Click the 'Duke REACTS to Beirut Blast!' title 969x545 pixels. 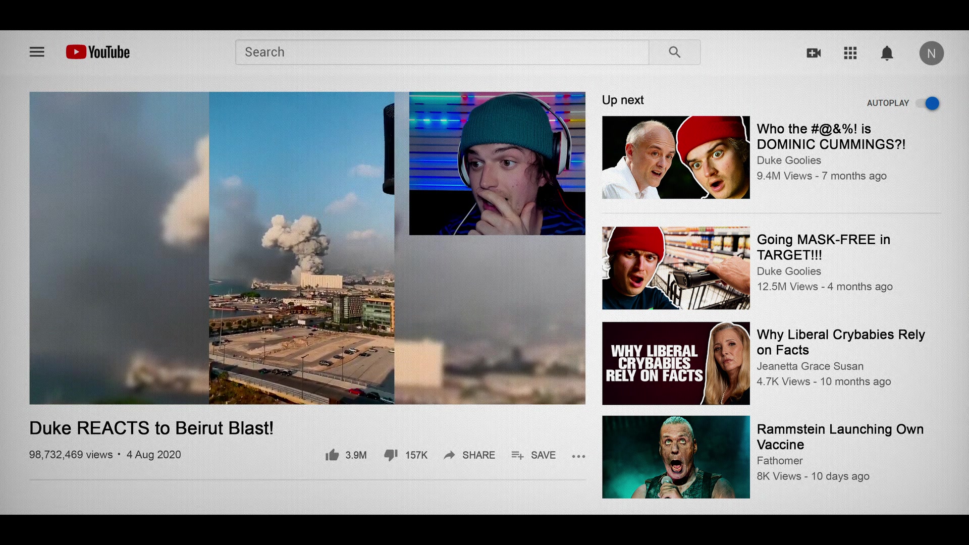click(151, 428)
